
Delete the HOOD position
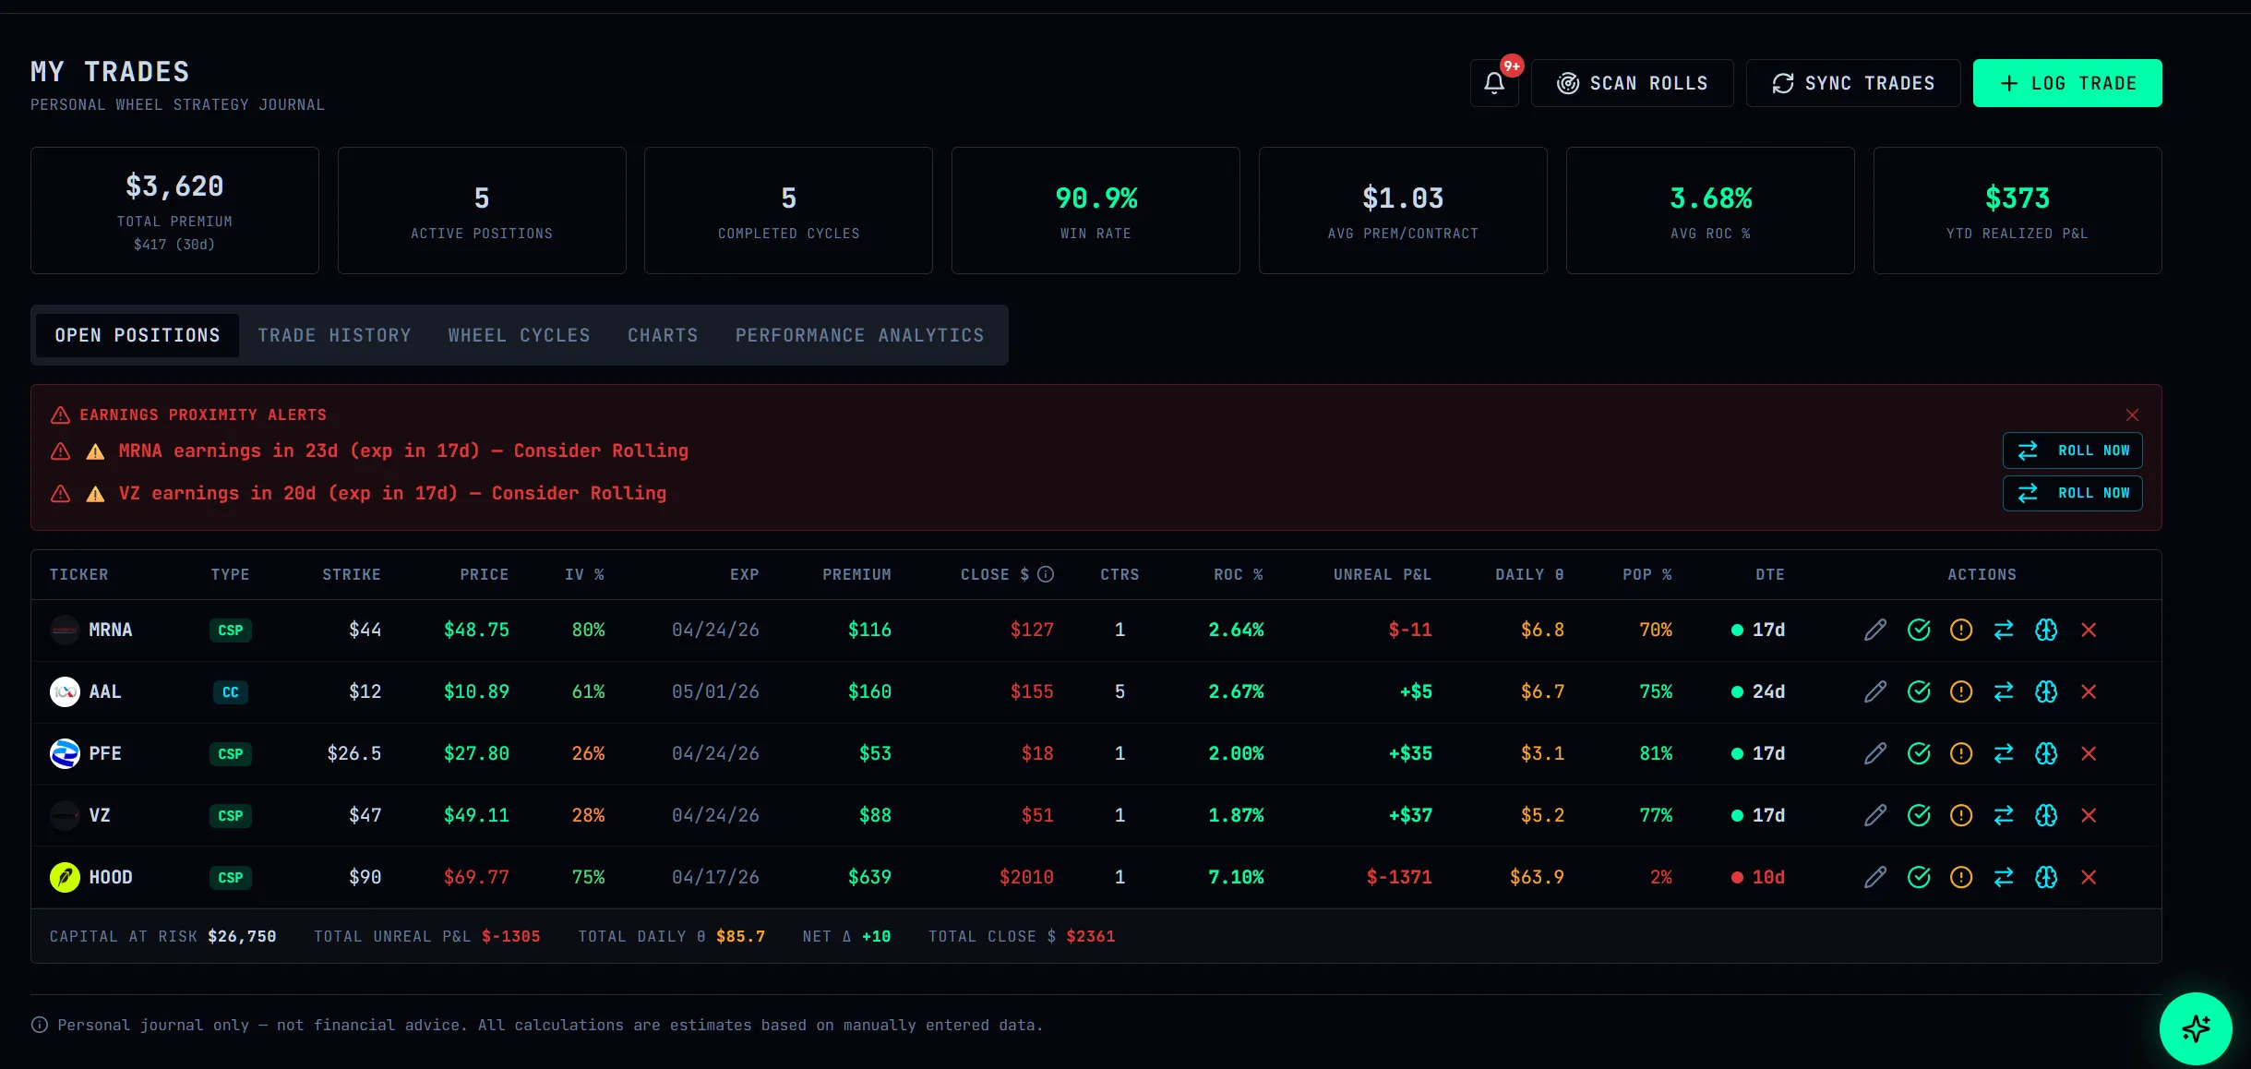(x=2089, y=877)
